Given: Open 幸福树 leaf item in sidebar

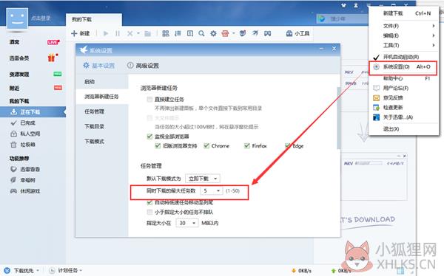Looking at the screenshot, I should (x=23, y=180).
